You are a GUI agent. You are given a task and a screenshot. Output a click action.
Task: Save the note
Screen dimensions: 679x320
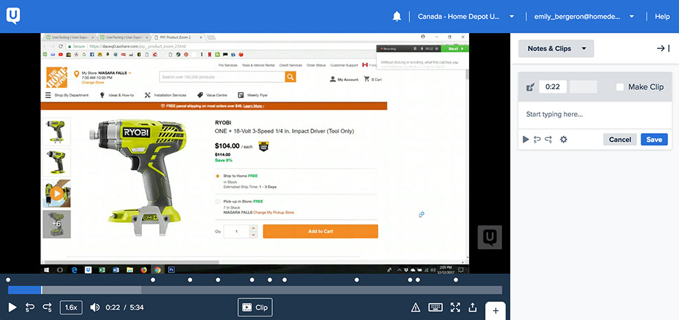click(x=654, y=139)
